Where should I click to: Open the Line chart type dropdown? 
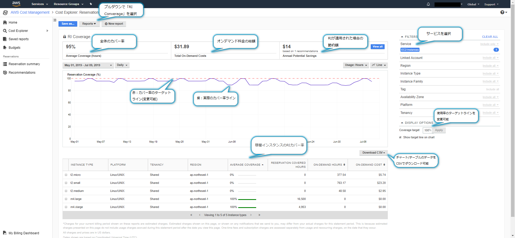379,65
